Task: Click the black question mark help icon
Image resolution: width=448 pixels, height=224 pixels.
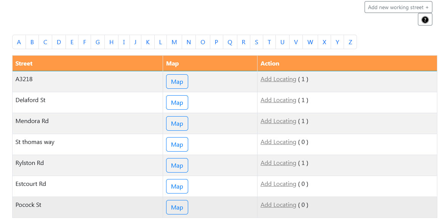Action: coord(425,19)
